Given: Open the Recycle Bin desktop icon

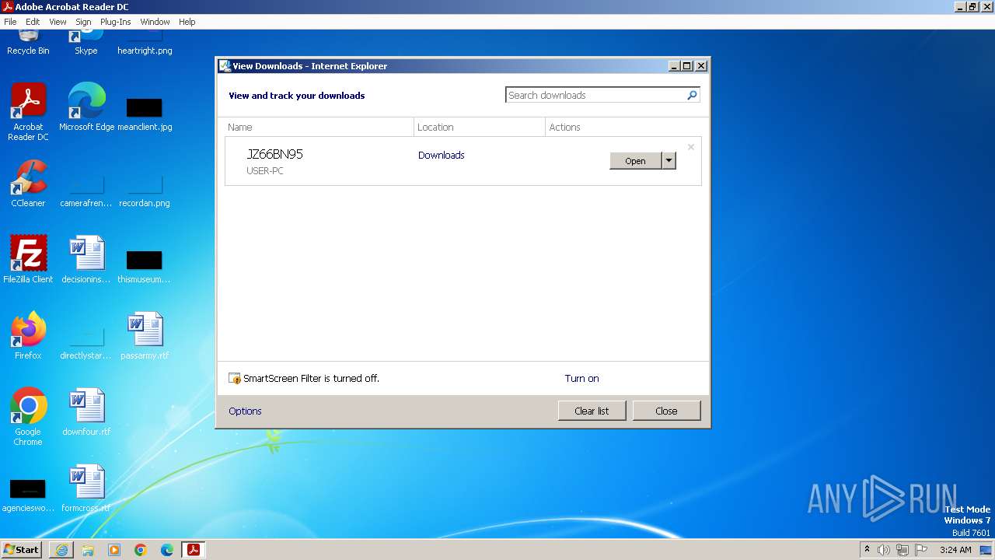Looking at the screenshot, I should 28,43.
